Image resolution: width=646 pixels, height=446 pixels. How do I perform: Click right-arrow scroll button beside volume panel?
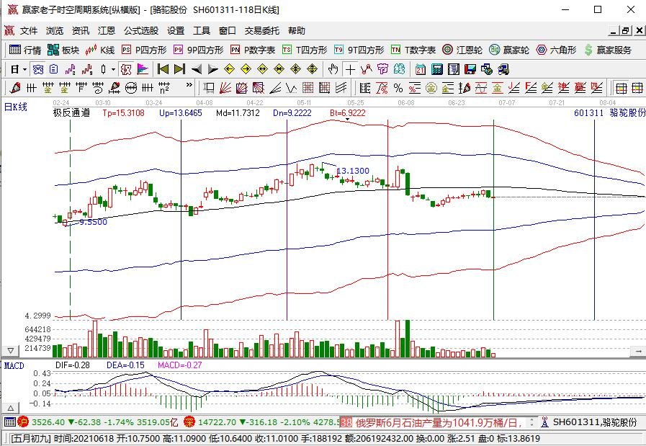(638, 351)
